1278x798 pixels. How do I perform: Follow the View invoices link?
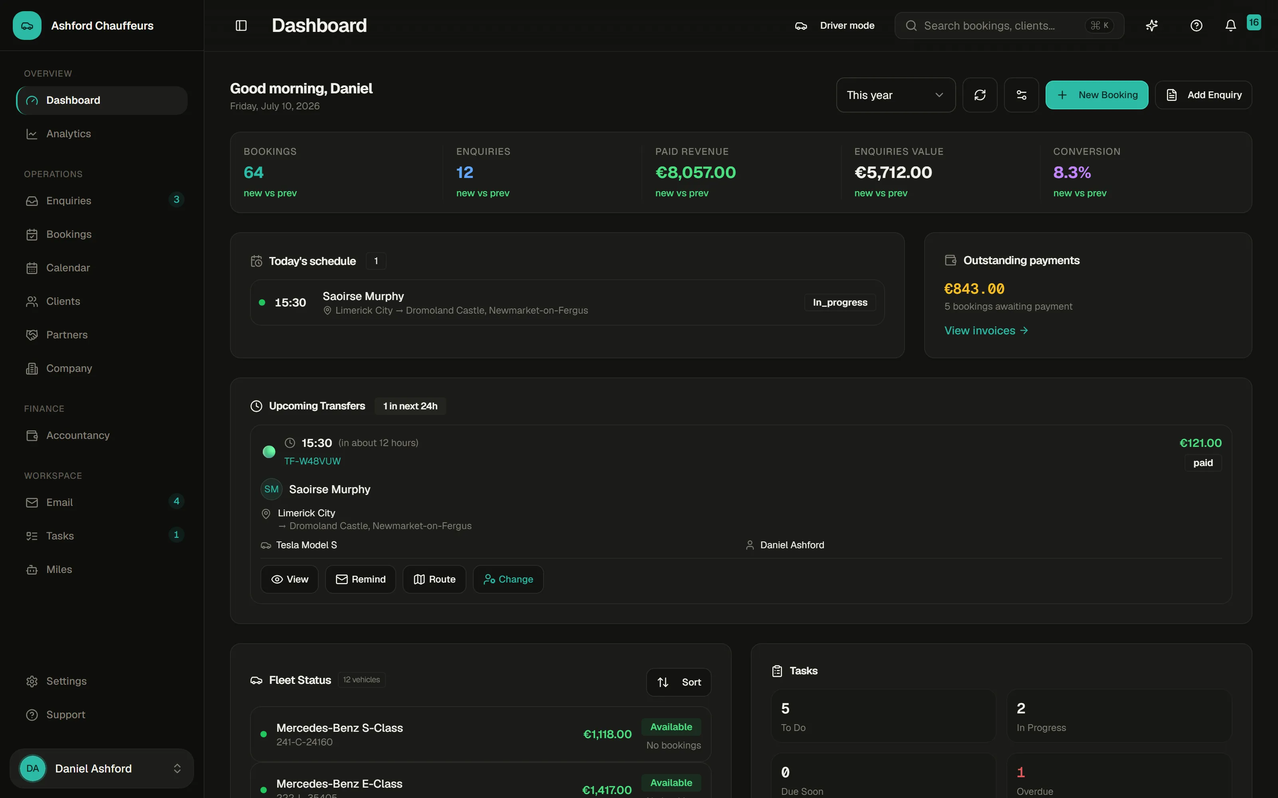click(986, 330)
